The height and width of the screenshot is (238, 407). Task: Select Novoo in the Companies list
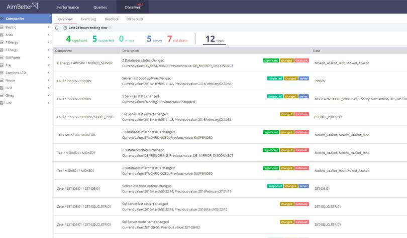pos(10,80)
